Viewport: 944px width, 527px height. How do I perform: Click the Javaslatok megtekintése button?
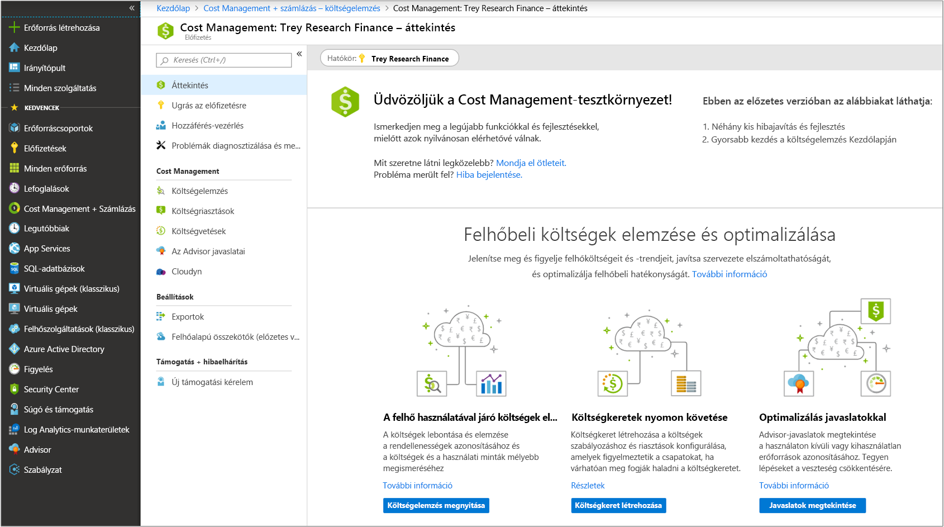pos(812,505)
